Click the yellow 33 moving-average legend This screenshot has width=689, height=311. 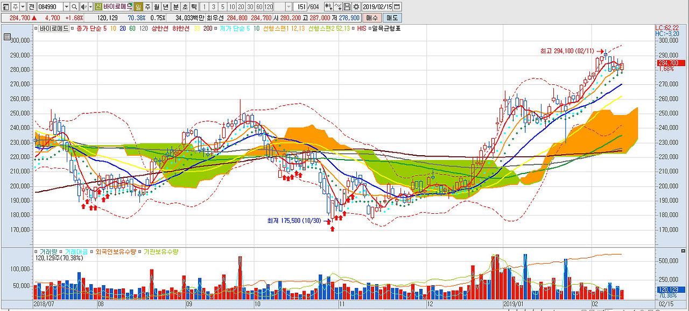point(197,28)
